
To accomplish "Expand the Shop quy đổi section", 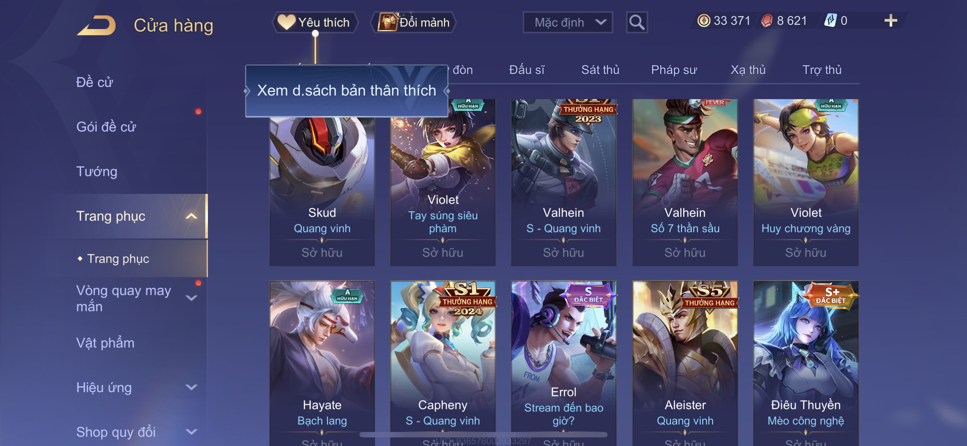I will [x=191, y=432].
